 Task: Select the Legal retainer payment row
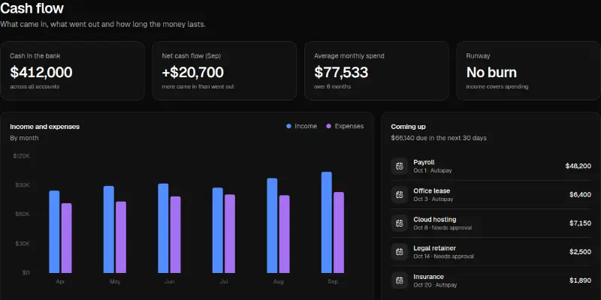491,252
